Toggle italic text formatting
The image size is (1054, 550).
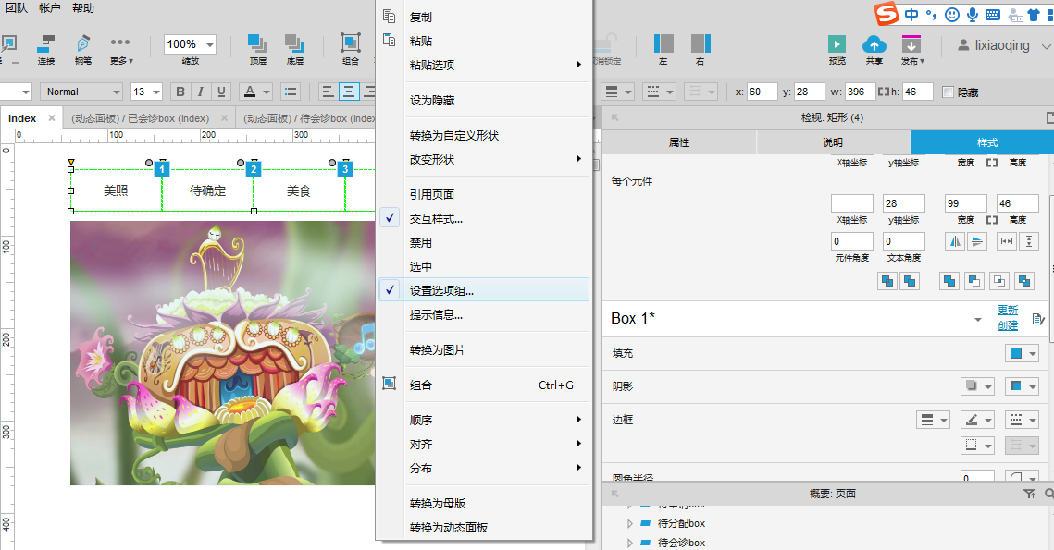tap(200, 92)
